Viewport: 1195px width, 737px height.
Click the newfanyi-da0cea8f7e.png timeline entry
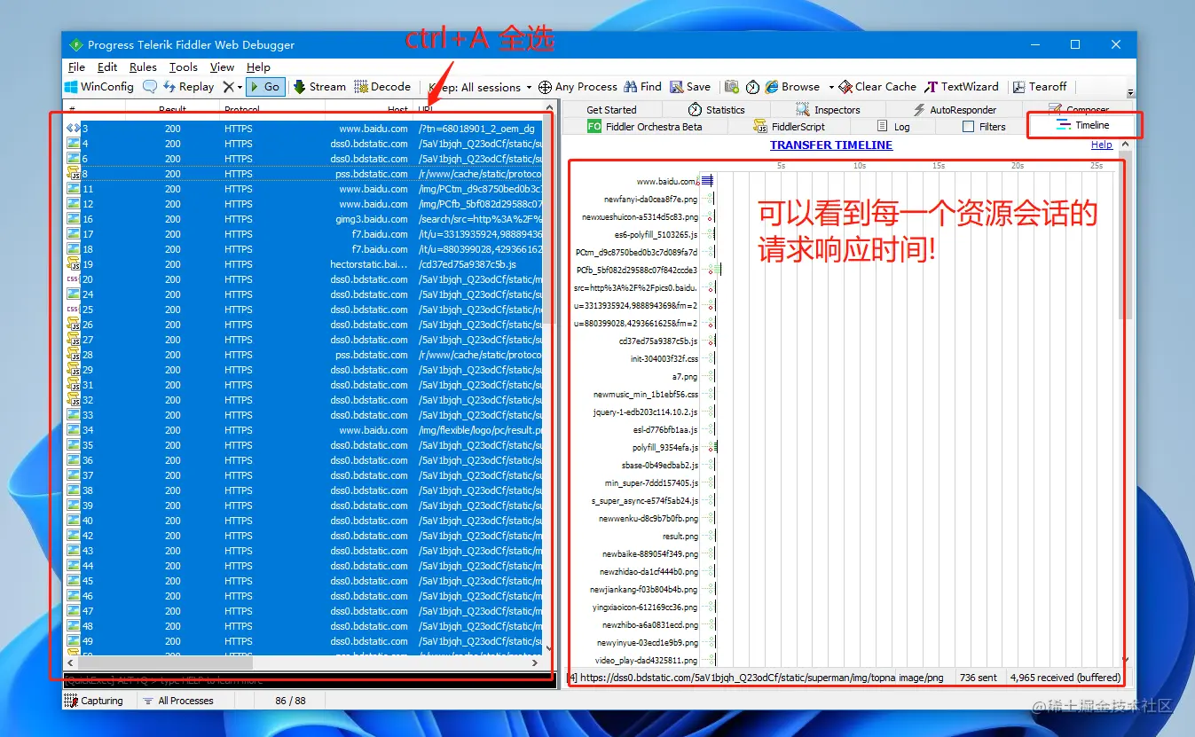[x=650, y=200]
